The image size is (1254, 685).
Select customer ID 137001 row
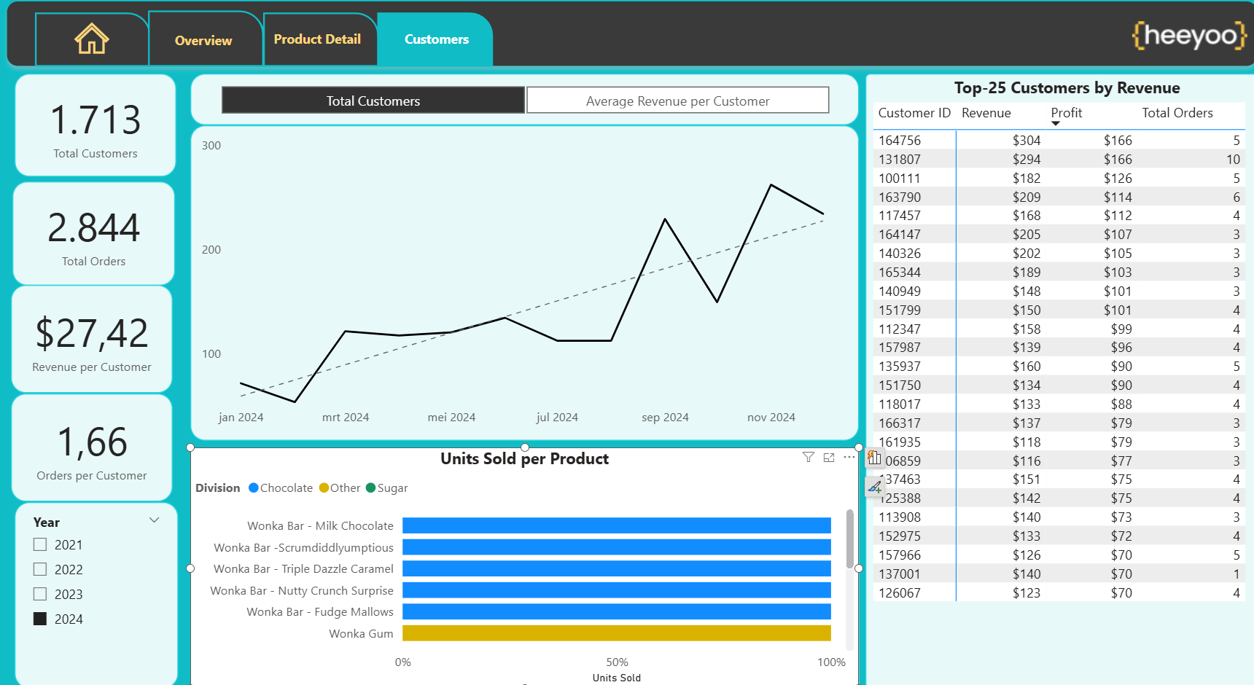tap(1059, 574)
